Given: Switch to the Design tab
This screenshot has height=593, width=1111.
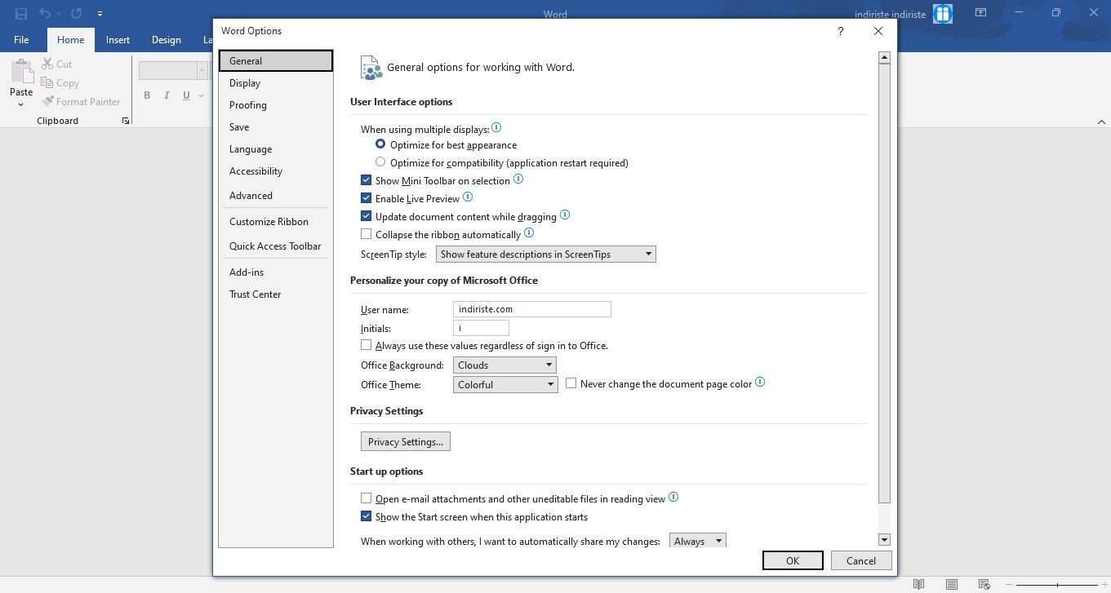Looking at the screenshot, I should [166, 40].
